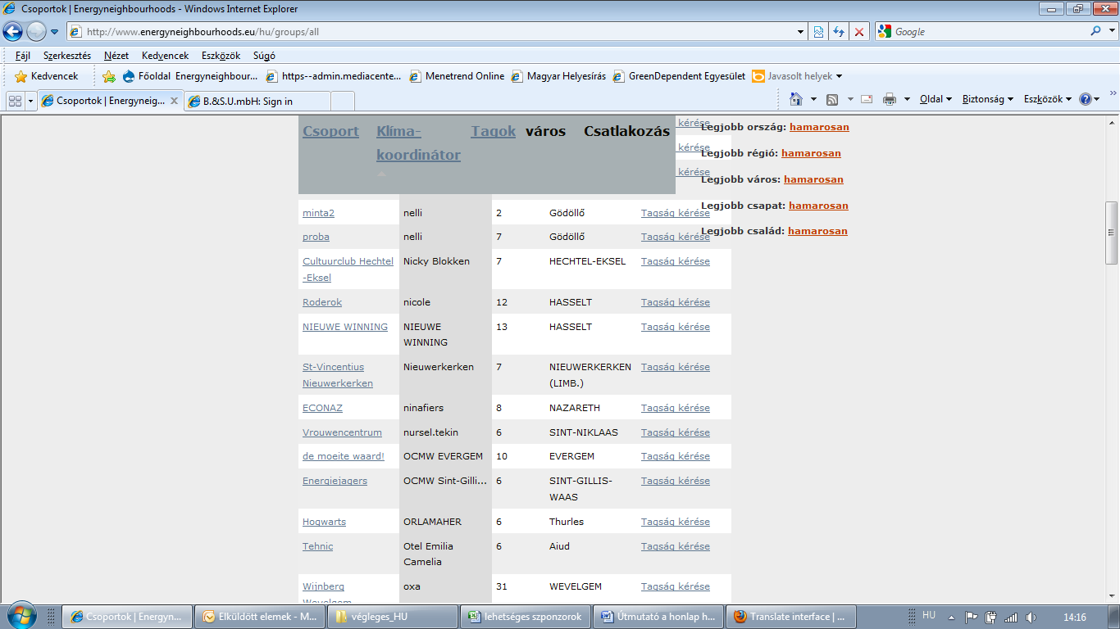The height and width of the screenshot is (629, 1120).
Task: Open search provider dropdown arrow
Action: 1111,32
